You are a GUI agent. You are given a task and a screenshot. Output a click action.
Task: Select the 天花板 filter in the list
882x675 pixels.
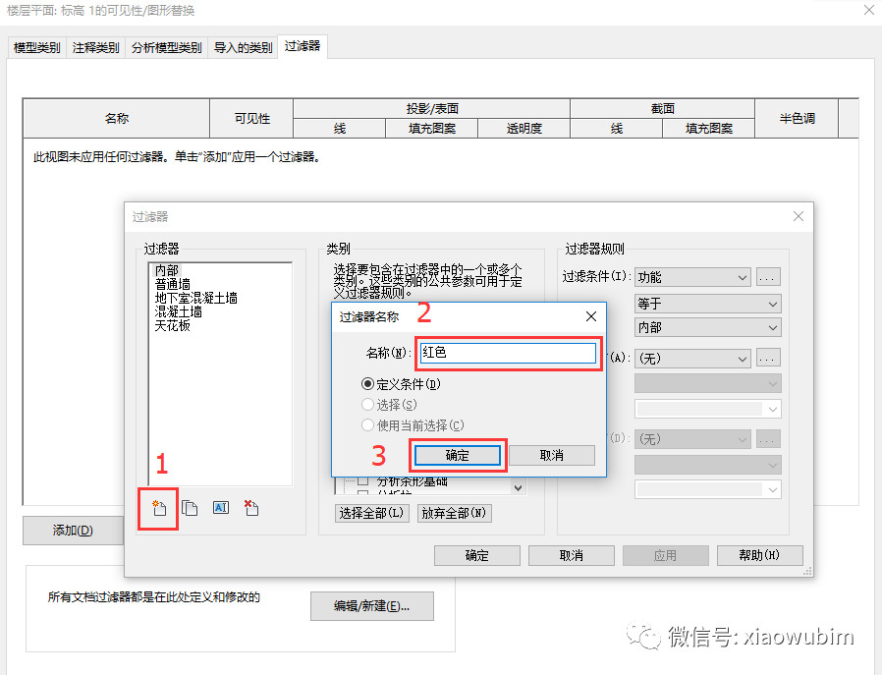[173, 325]
